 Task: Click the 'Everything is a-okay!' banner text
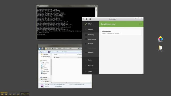click(x=108, y=24)
